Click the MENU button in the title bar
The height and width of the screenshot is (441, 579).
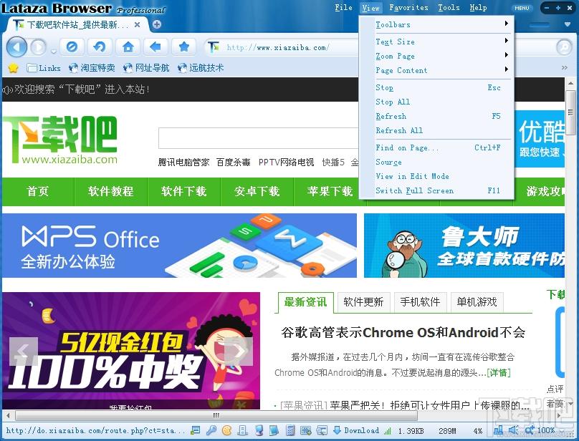522,8
